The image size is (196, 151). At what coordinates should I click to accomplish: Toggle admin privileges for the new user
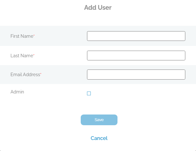tap(89, 93)
